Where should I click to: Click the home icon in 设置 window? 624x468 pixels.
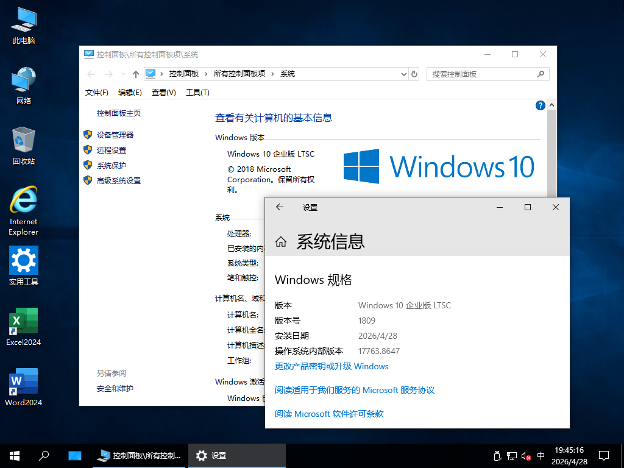[x=281, y=241]
